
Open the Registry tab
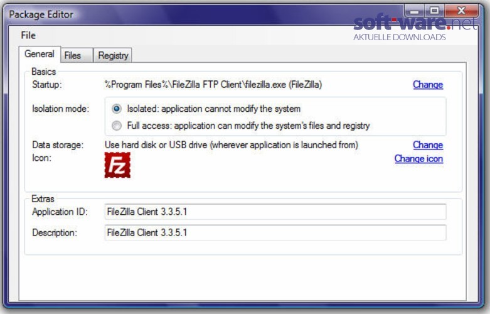113,56
